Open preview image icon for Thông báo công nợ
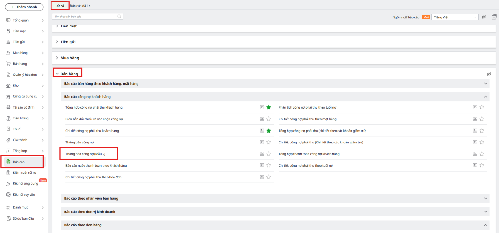Image resolution: width=499 pixels, height=233 pixels. click(262, 142)
